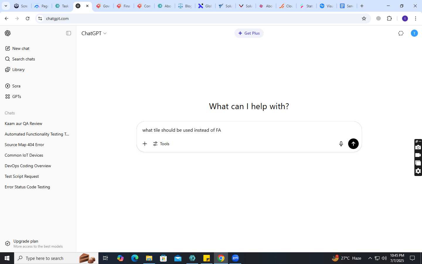Expand the ChatGPT model dropdown
422x264 pixels.
pos(94,33)
